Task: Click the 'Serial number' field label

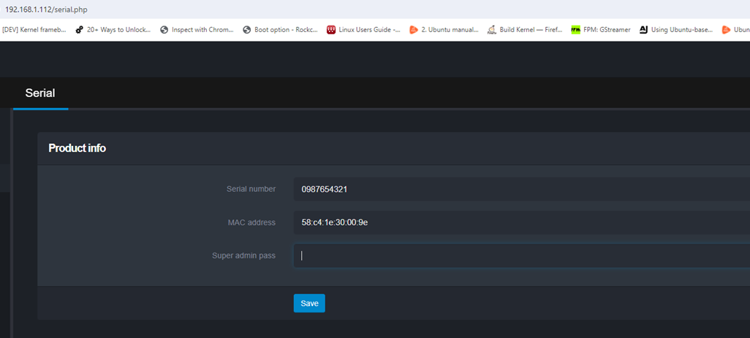Action: click(x=251, y=189)
